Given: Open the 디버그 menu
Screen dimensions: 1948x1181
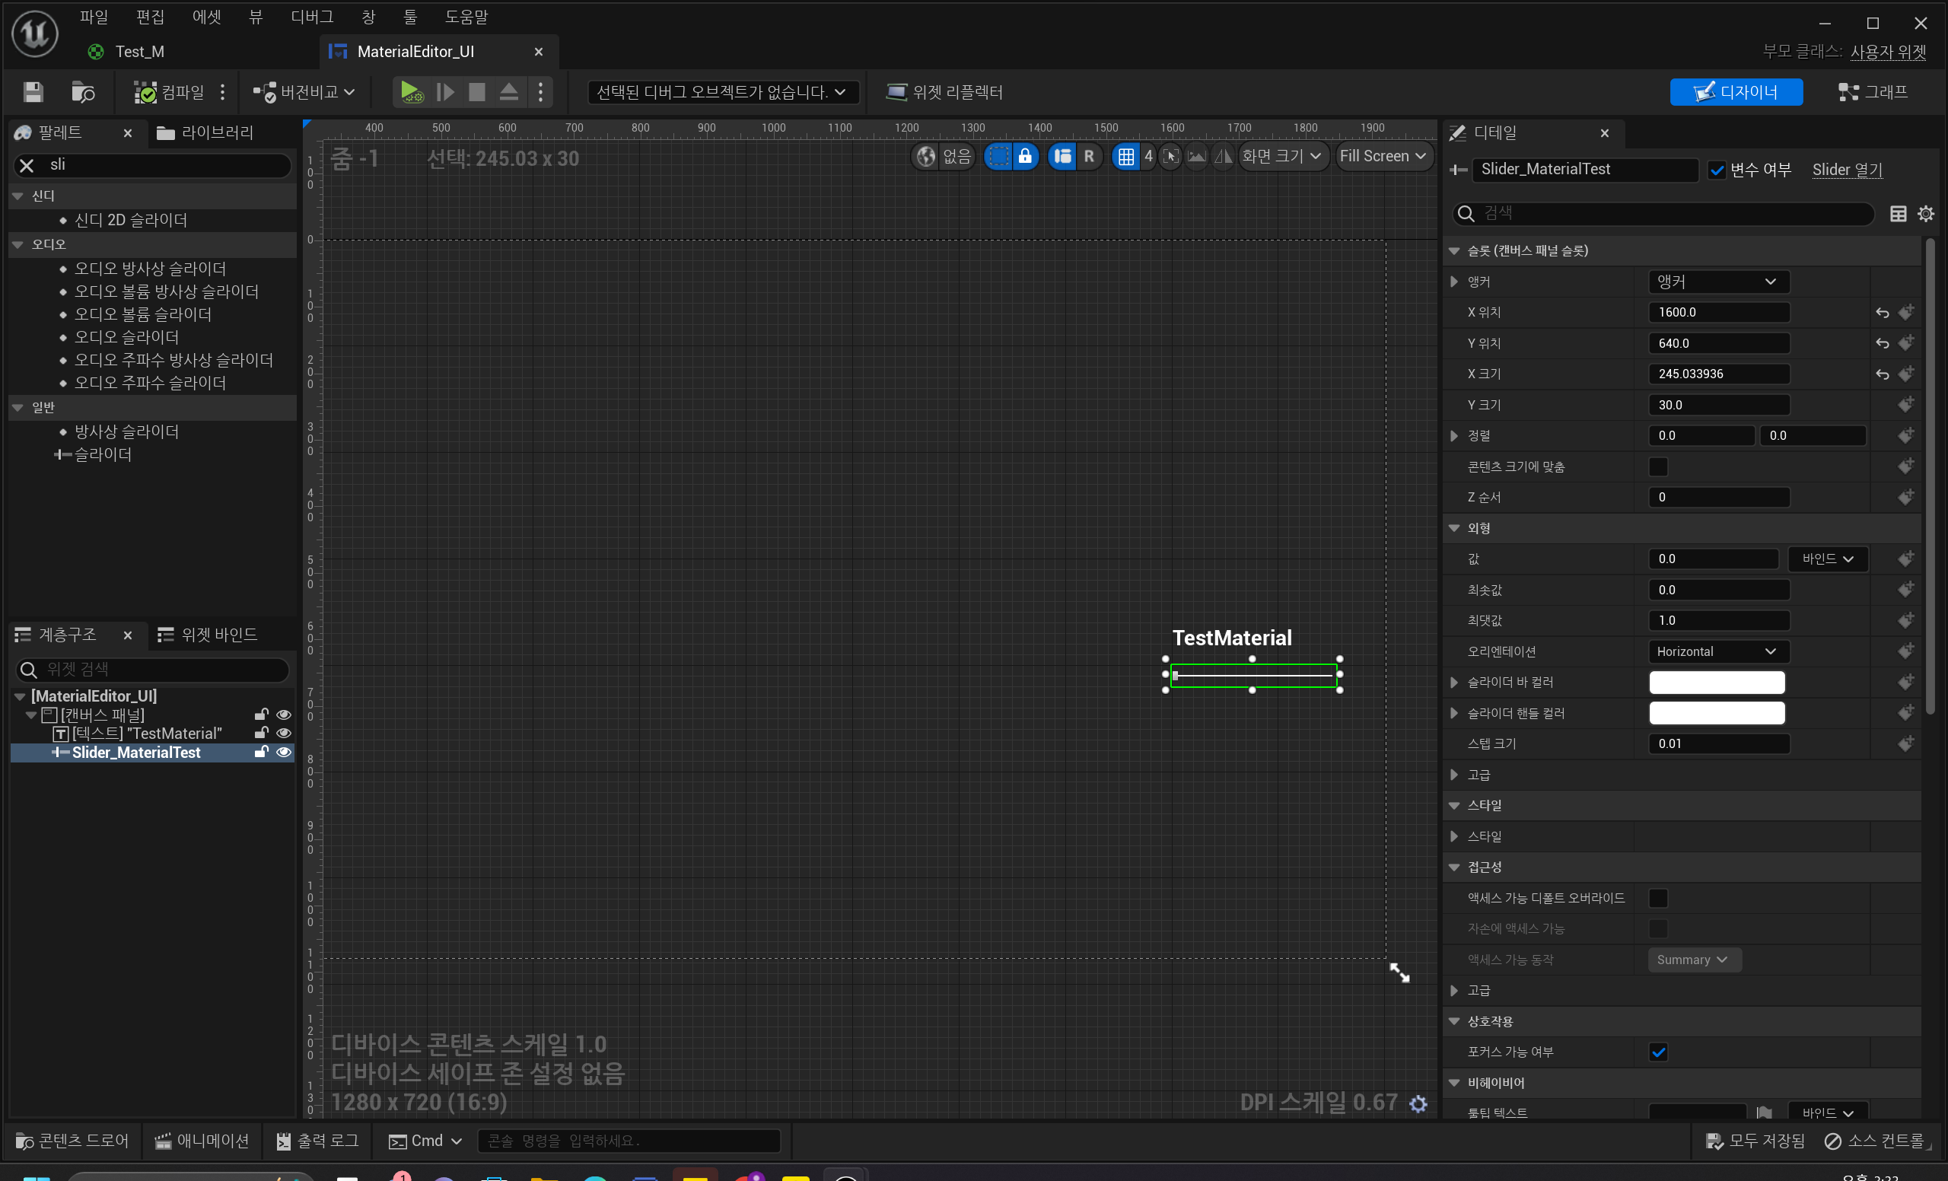Looking at the screenshot, I should pyautogui.click(x=311, y=17).
